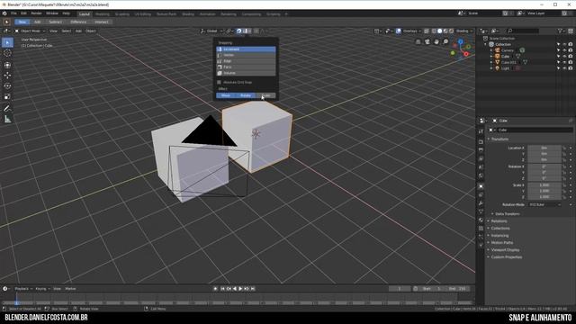This screenshot has height=324, width=576.
Task: Open the Object Mode dropdown
Action: [30, 31]
